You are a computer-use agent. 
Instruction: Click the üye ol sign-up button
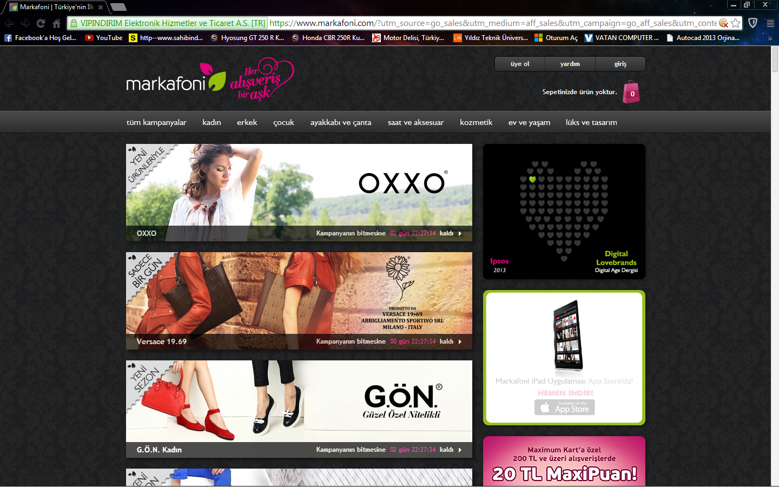point(520,64)
